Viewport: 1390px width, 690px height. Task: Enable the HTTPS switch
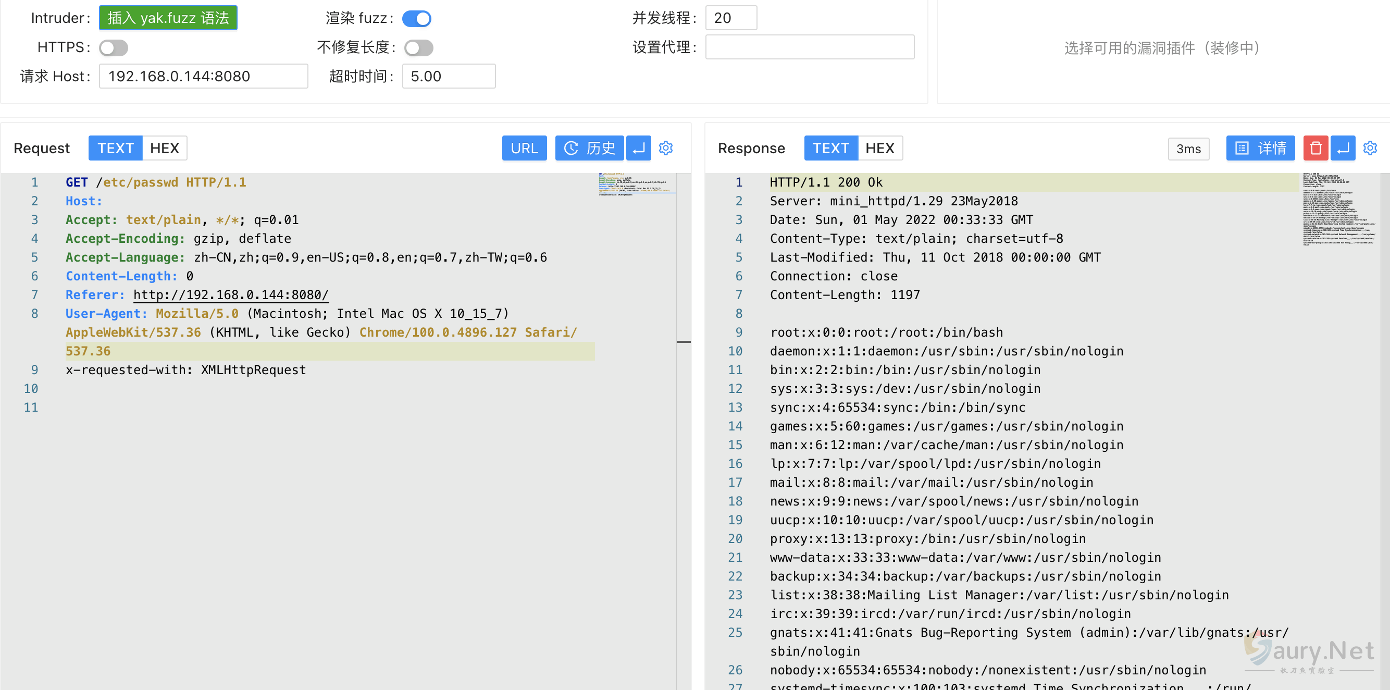click(x=114, y=47)
